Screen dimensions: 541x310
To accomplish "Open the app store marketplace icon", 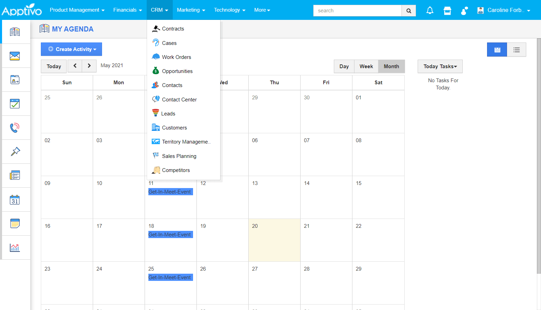I will click(447, 11).
